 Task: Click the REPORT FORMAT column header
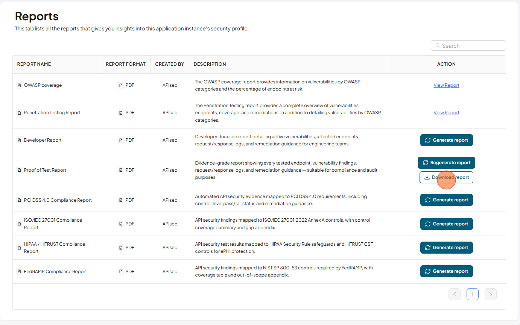(126, 64)
